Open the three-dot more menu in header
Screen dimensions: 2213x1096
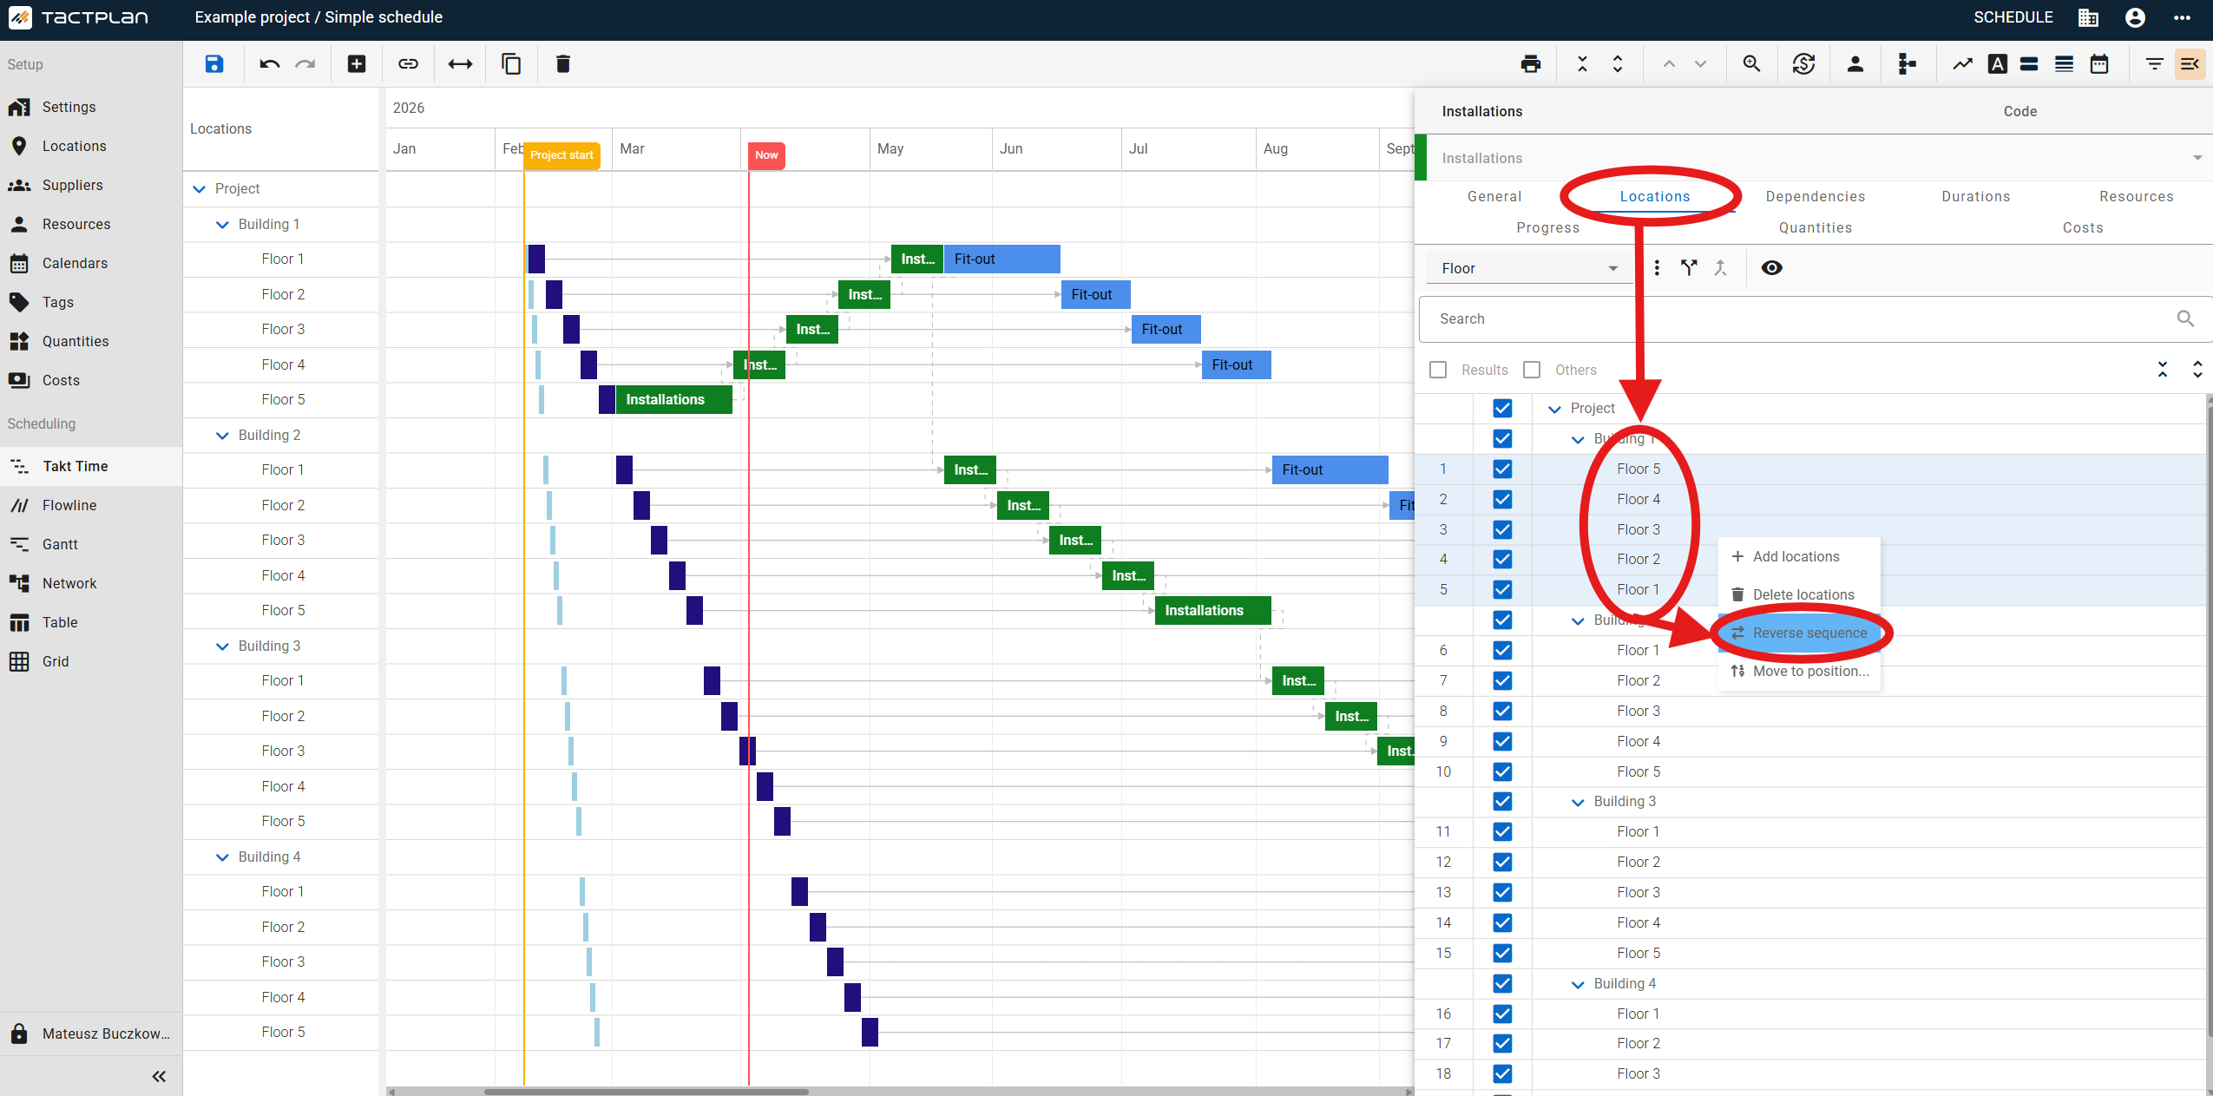(2182, 17)
